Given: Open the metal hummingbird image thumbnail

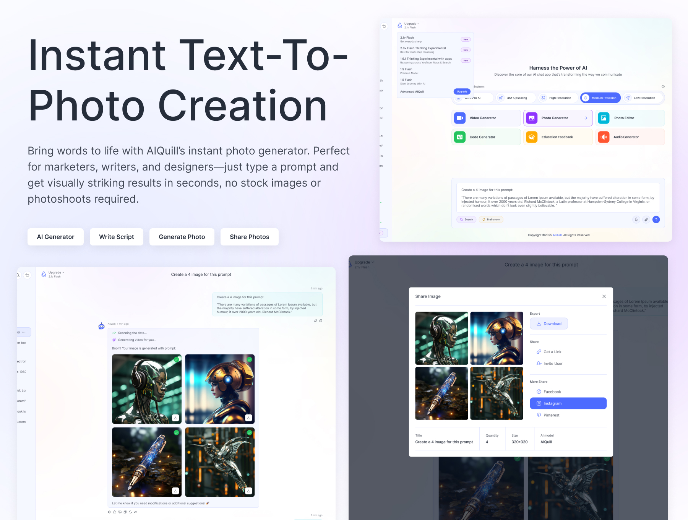Looking at the screenshot, I should point(497,393).
